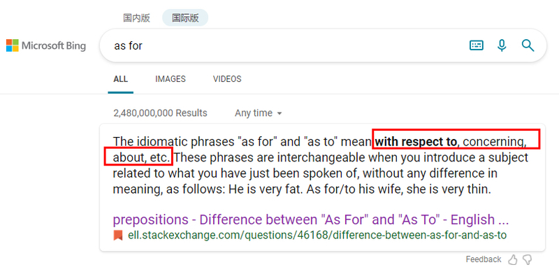Click the magnifying glass search icon
The width and height of the screenshot is (559, 267).
tap(528, 45)
